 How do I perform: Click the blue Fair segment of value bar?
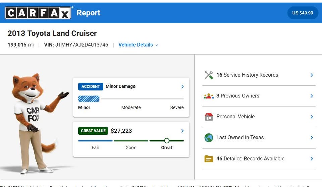click(x=96, y=141)
